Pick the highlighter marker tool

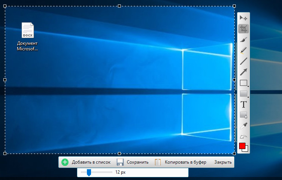point(244,50)
